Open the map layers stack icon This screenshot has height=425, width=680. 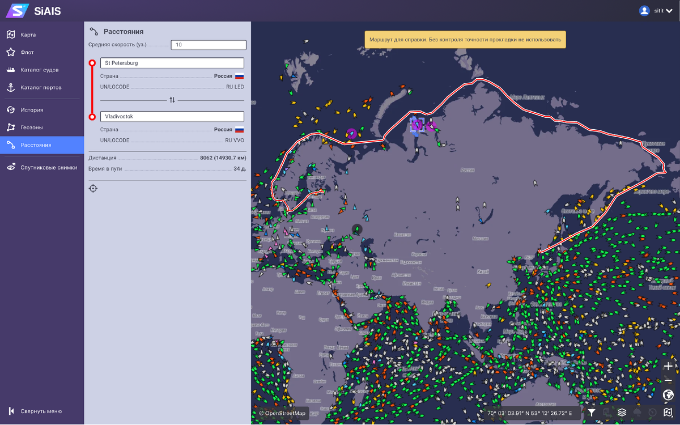pos(622,413)
